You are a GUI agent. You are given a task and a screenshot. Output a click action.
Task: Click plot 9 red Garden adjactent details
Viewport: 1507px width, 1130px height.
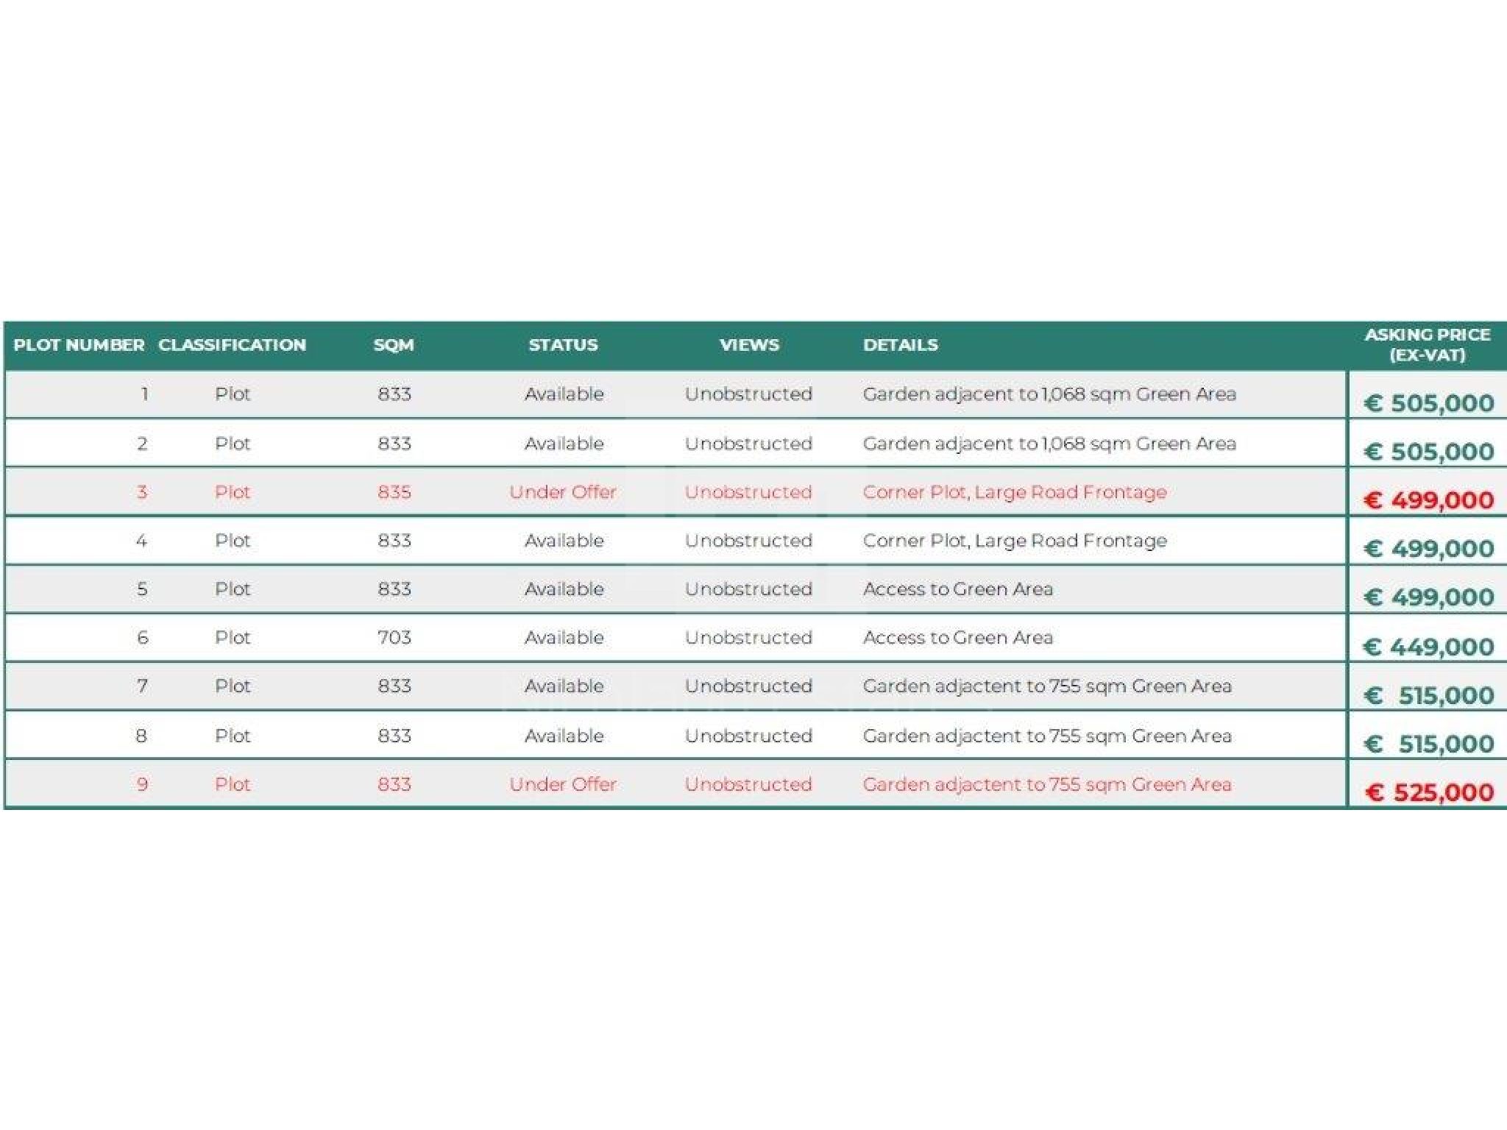[x=1047, y=784]
